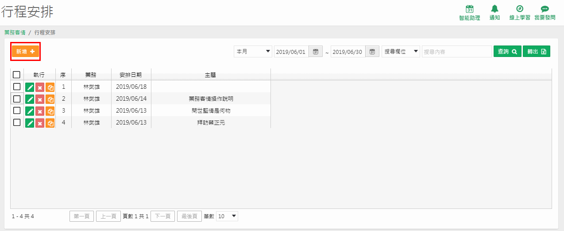Copy the 拜訪葉正元 row
Viewport: 564px width, 231px height.
point(50,123)
